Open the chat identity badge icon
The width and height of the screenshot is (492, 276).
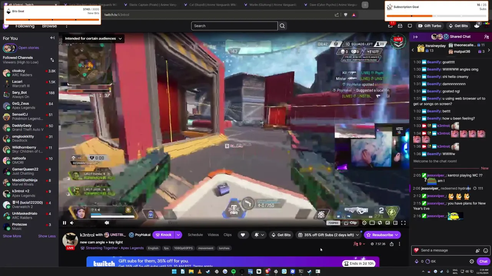(416, 250)
